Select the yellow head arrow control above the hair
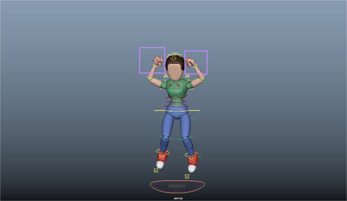The width and height of the screenshot is (347, 201). tap(174, 57)
